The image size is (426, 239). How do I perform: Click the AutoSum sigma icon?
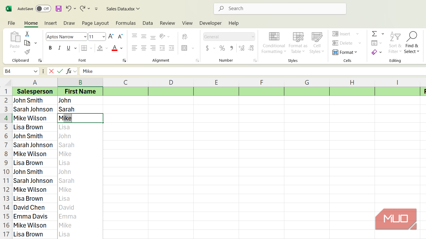click(x=374, y=34)
